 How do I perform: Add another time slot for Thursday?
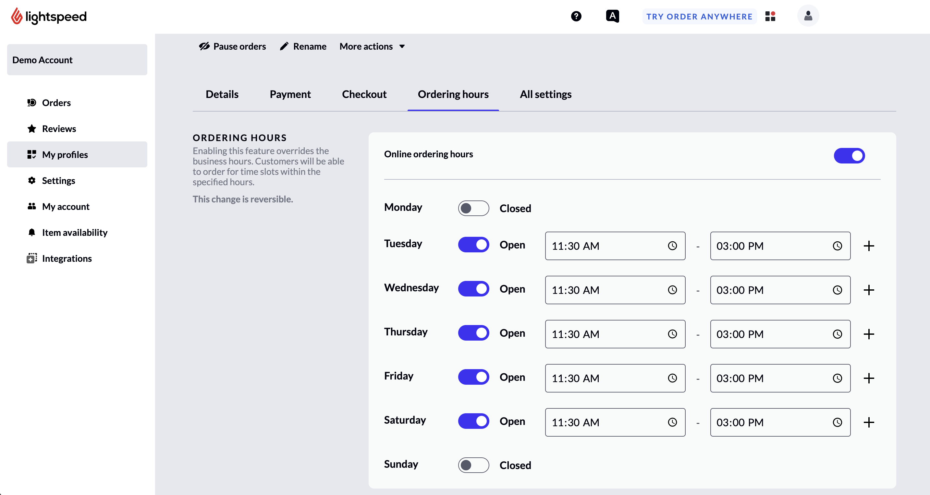[869, 334]
